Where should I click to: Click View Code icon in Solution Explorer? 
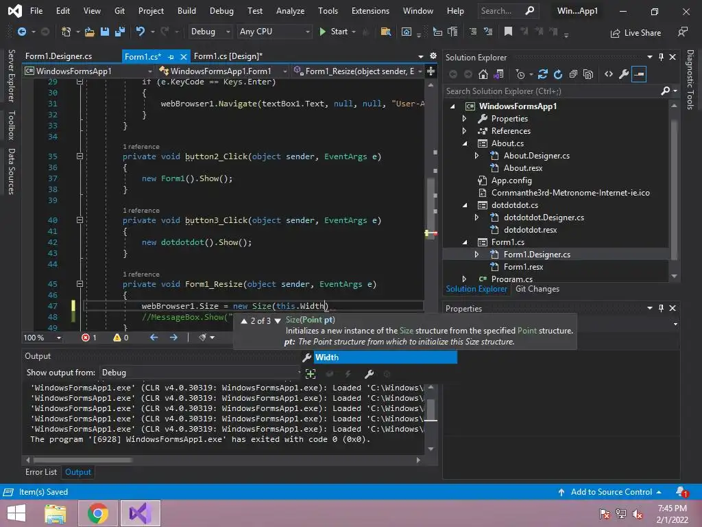(x=609, y=74)
